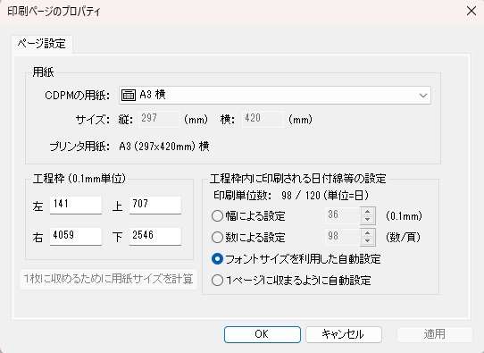The image size is (484, 353).
Task: Click the 適用 button
Action: pyautogui.click(x=435, y=334)
